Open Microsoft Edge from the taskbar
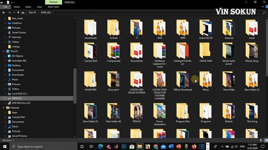268x150 pixels. tap(100, 146)
